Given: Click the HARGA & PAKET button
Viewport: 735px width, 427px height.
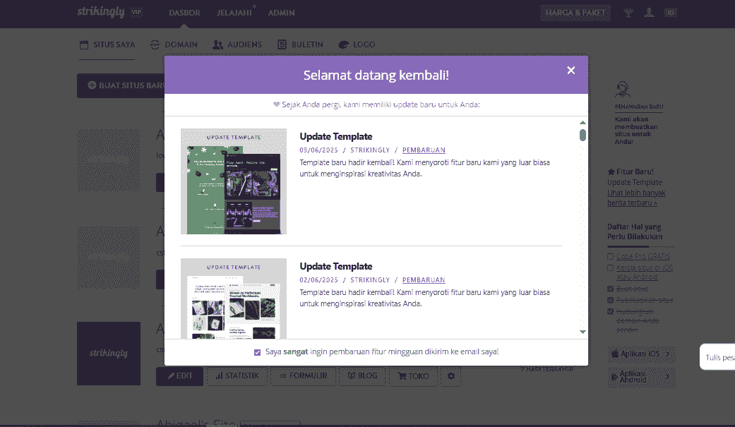Looking at the screenshot, I should tap(575, 13).
